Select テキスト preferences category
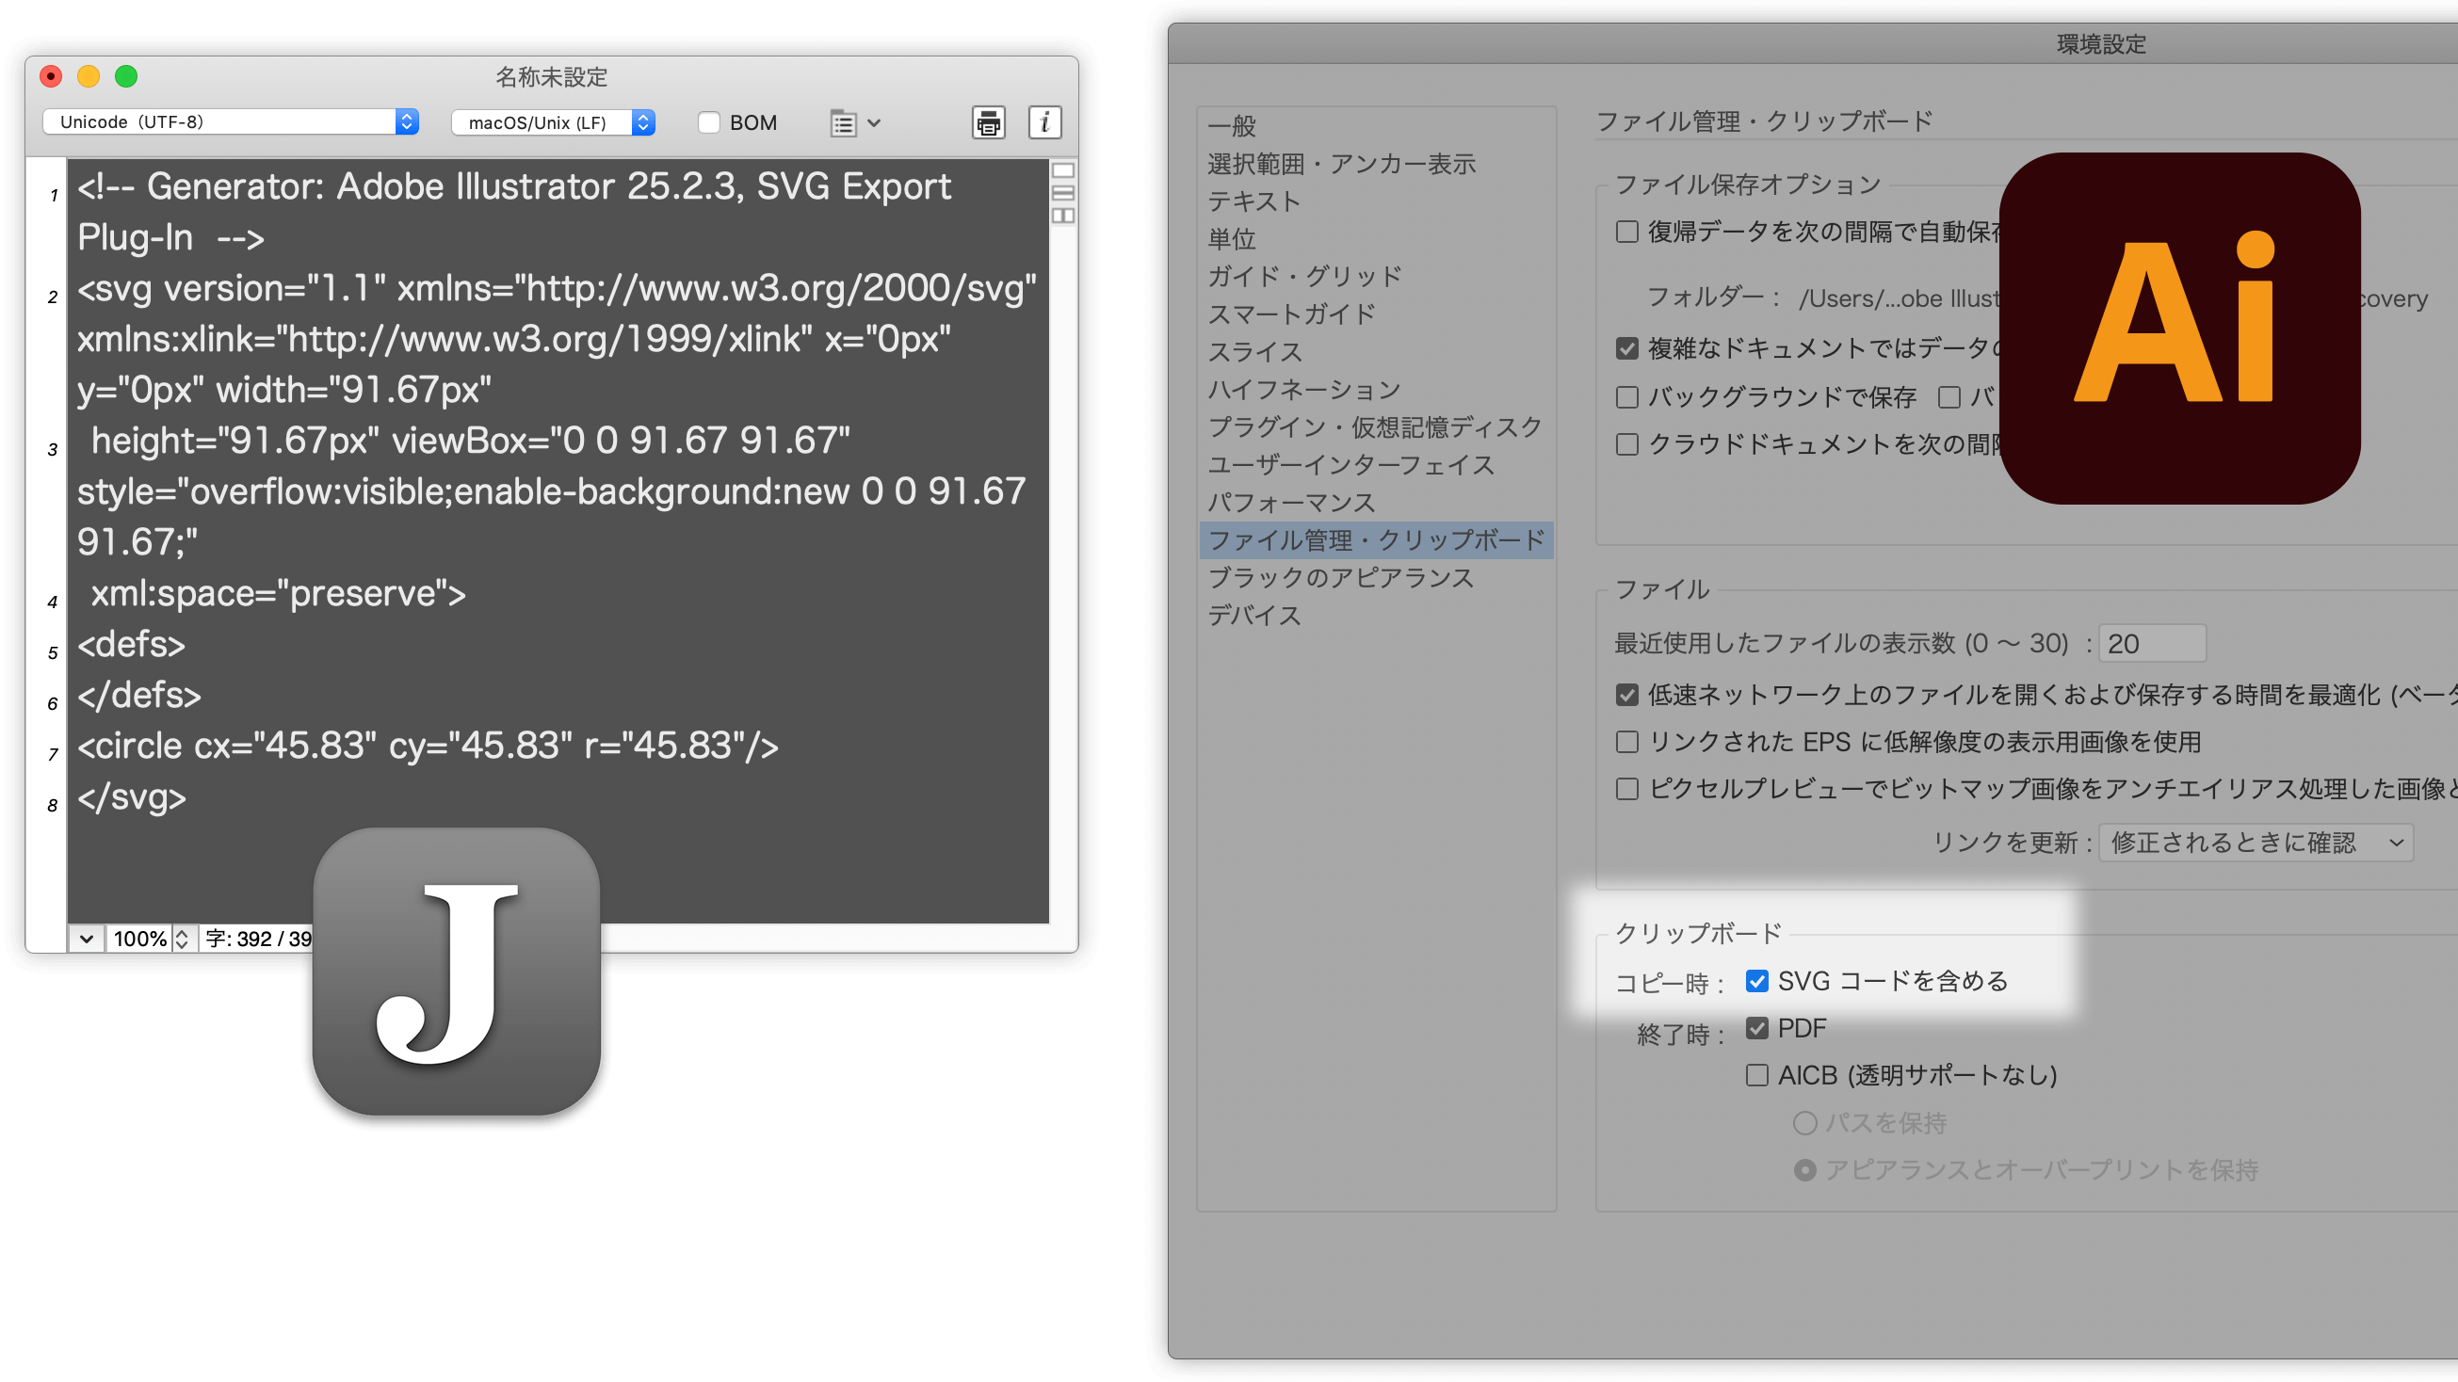 [1253, 201]
